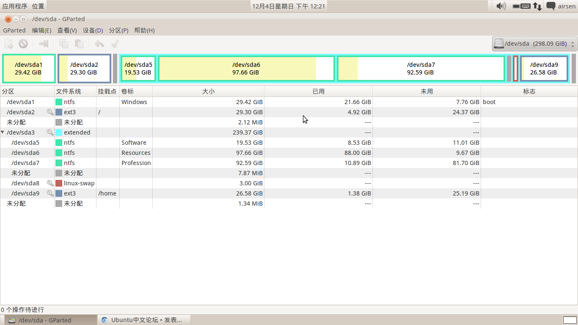The image size is (578, 325).
Task: Select /dev/sda9 block in the disk map
Action: (x=544, y=69)
